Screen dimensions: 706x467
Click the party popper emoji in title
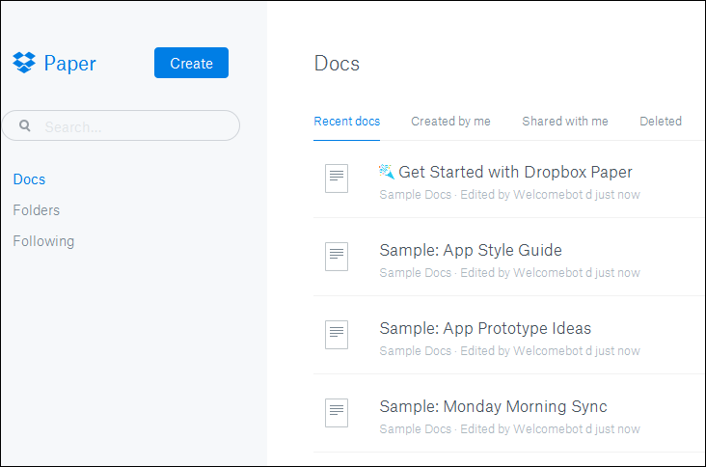387,172
